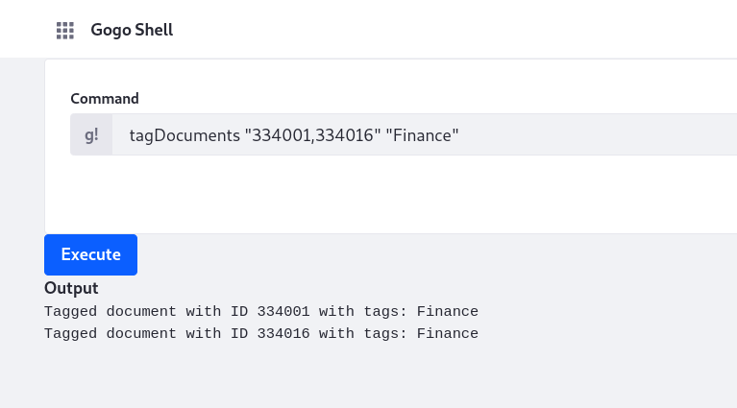Viewport: 737px width, 408px height.
Task: Click the Command field label
Action: click(105, 99)
